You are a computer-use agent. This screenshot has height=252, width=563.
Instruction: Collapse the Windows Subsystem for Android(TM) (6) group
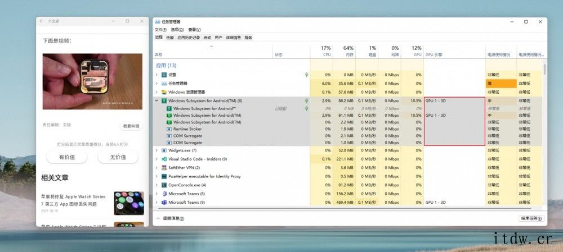[157, 101]
